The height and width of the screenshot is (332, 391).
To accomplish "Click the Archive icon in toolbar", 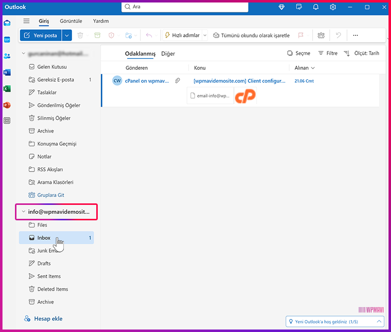I will pos(97,35).
